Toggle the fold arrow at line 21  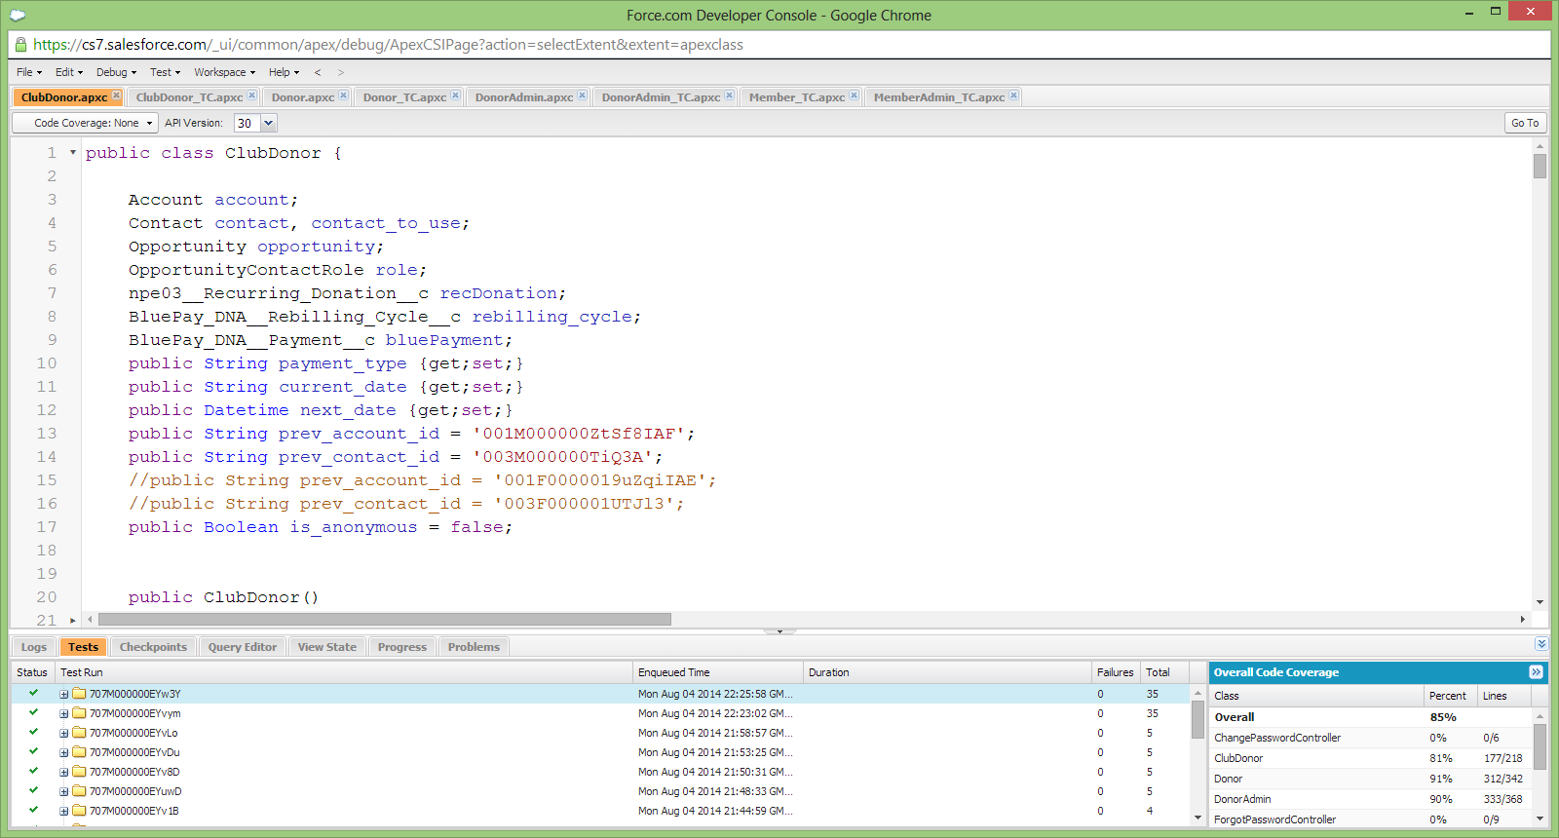73,620
